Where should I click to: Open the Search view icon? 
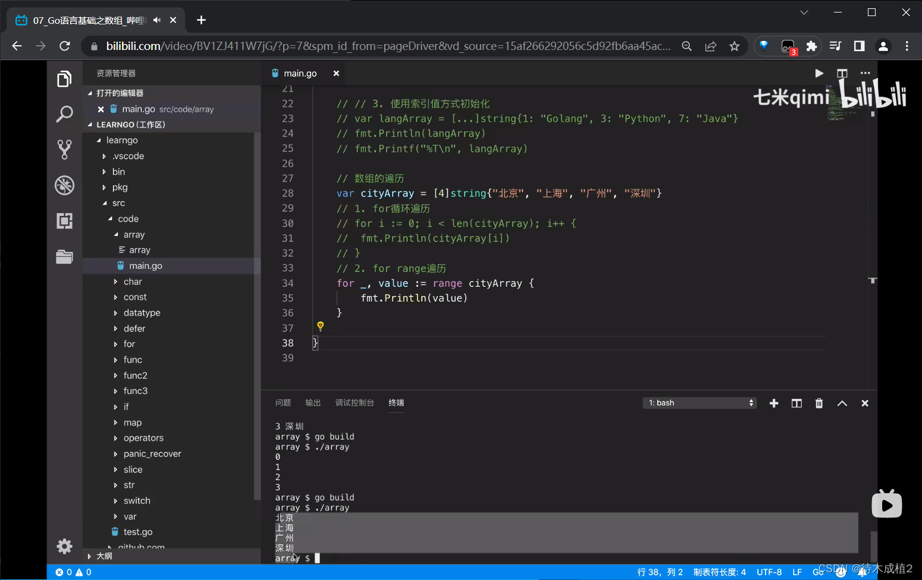[x=64, y=114]
